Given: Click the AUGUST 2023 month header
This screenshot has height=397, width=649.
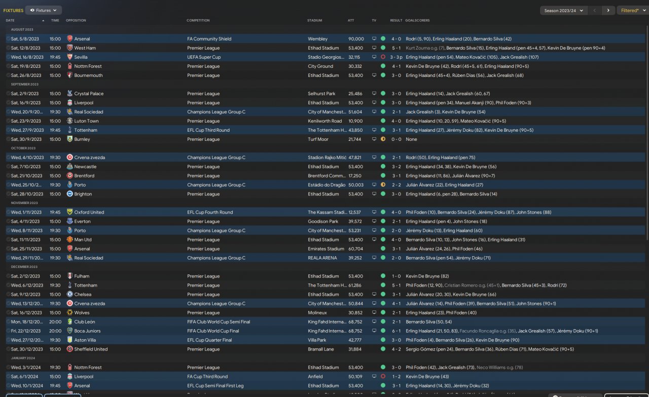Looking at the screenshot, I should point(22,29).
